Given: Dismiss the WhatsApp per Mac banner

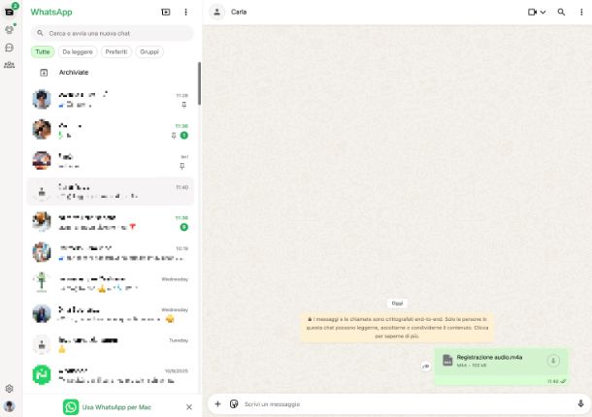Looking at the screenshot, I should (x=189, y=407).
